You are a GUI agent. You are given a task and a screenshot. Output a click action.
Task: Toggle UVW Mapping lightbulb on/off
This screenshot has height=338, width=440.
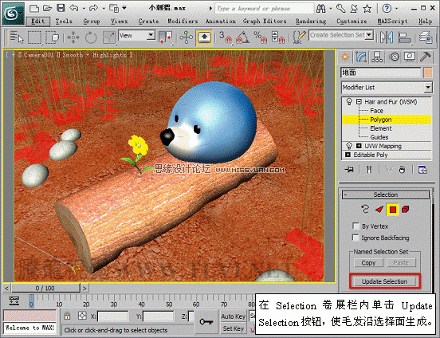(349, 146)
